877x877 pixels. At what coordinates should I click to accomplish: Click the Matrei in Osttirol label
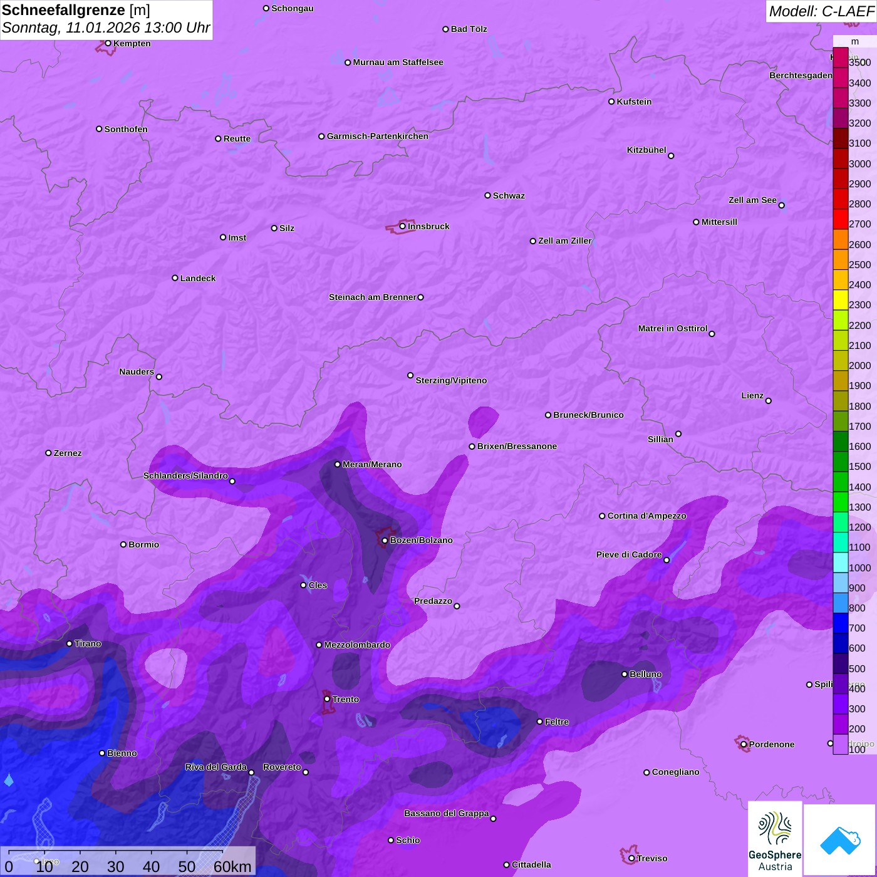(673, 328)
